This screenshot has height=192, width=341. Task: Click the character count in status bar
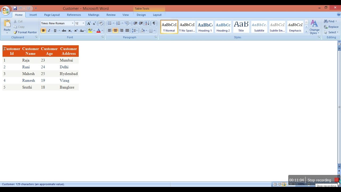coord(33,184)
